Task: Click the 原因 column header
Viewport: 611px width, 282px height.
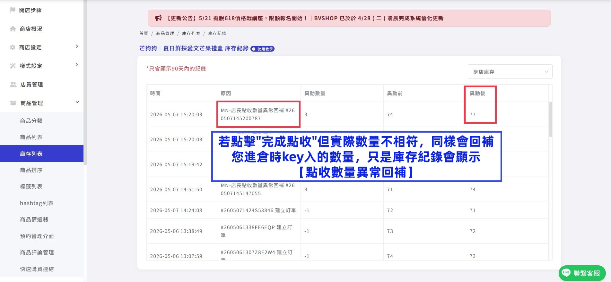Action: 226,93
